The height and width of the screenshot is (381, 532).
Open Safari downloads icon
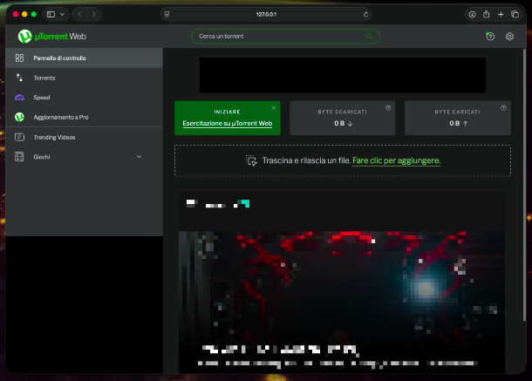click(472, 14)
